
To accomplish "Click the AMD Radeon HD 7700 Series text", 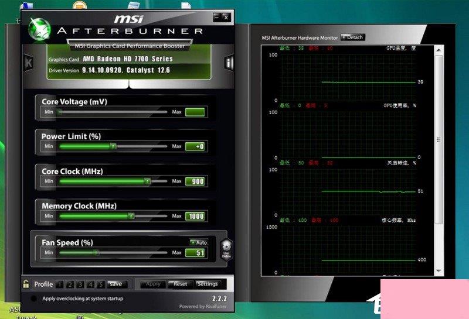I will tap(128, 59).
